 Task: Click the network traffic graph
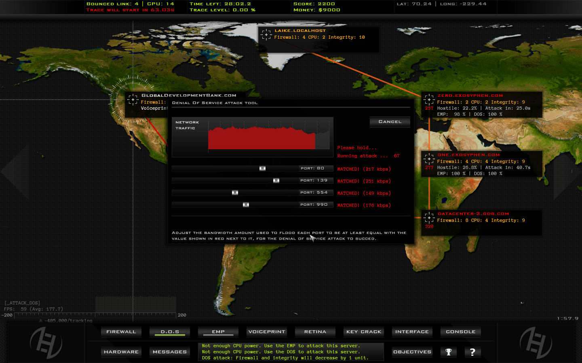(x=269, y=135)
